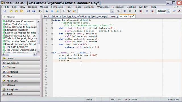Viewport: 182px width, 102px height.
Task: Click the Cut scissors icon
Action: point(47,11)
